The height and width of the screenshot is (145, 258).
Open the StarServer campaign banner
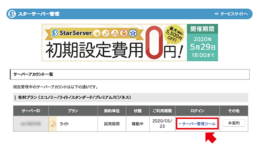(x=130, y=42)
